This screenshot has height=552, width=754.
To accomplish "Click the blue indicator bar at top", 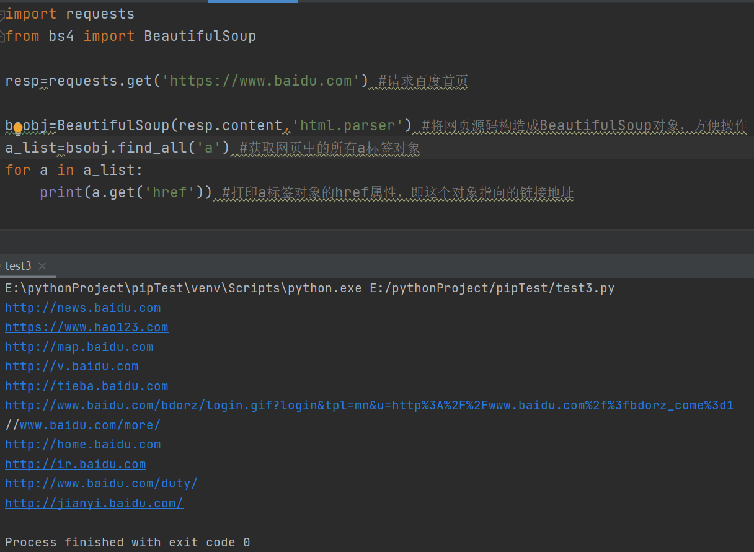I will pyautogui.click(x=252, y=2).
